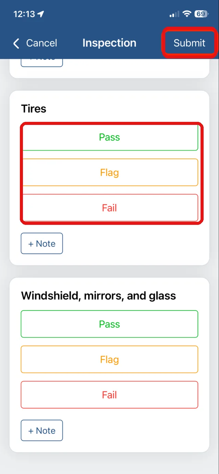219x474 pixels.
Task: Tap the location arrow in status bar
Action: click(41, 14)
